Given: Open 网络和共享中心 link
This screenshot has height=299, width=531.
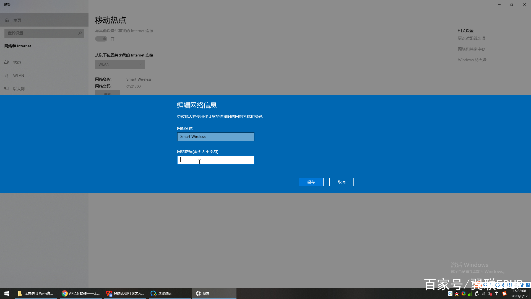Looking at the screenshot, I should coord(472,49).
